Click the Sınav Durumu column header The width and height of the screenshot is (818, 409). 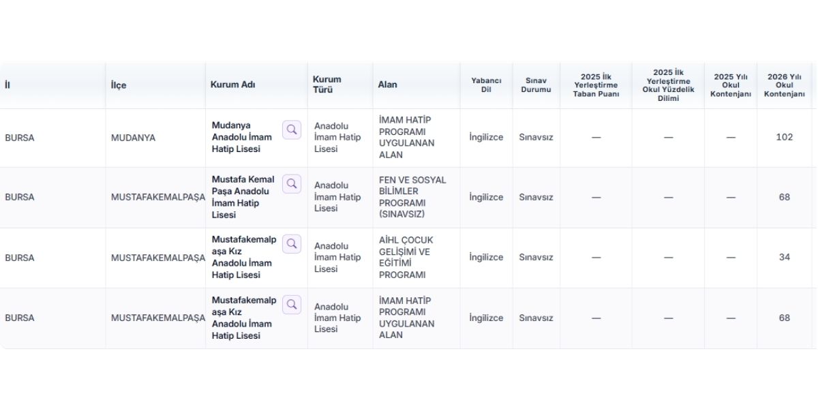[536, 85]
